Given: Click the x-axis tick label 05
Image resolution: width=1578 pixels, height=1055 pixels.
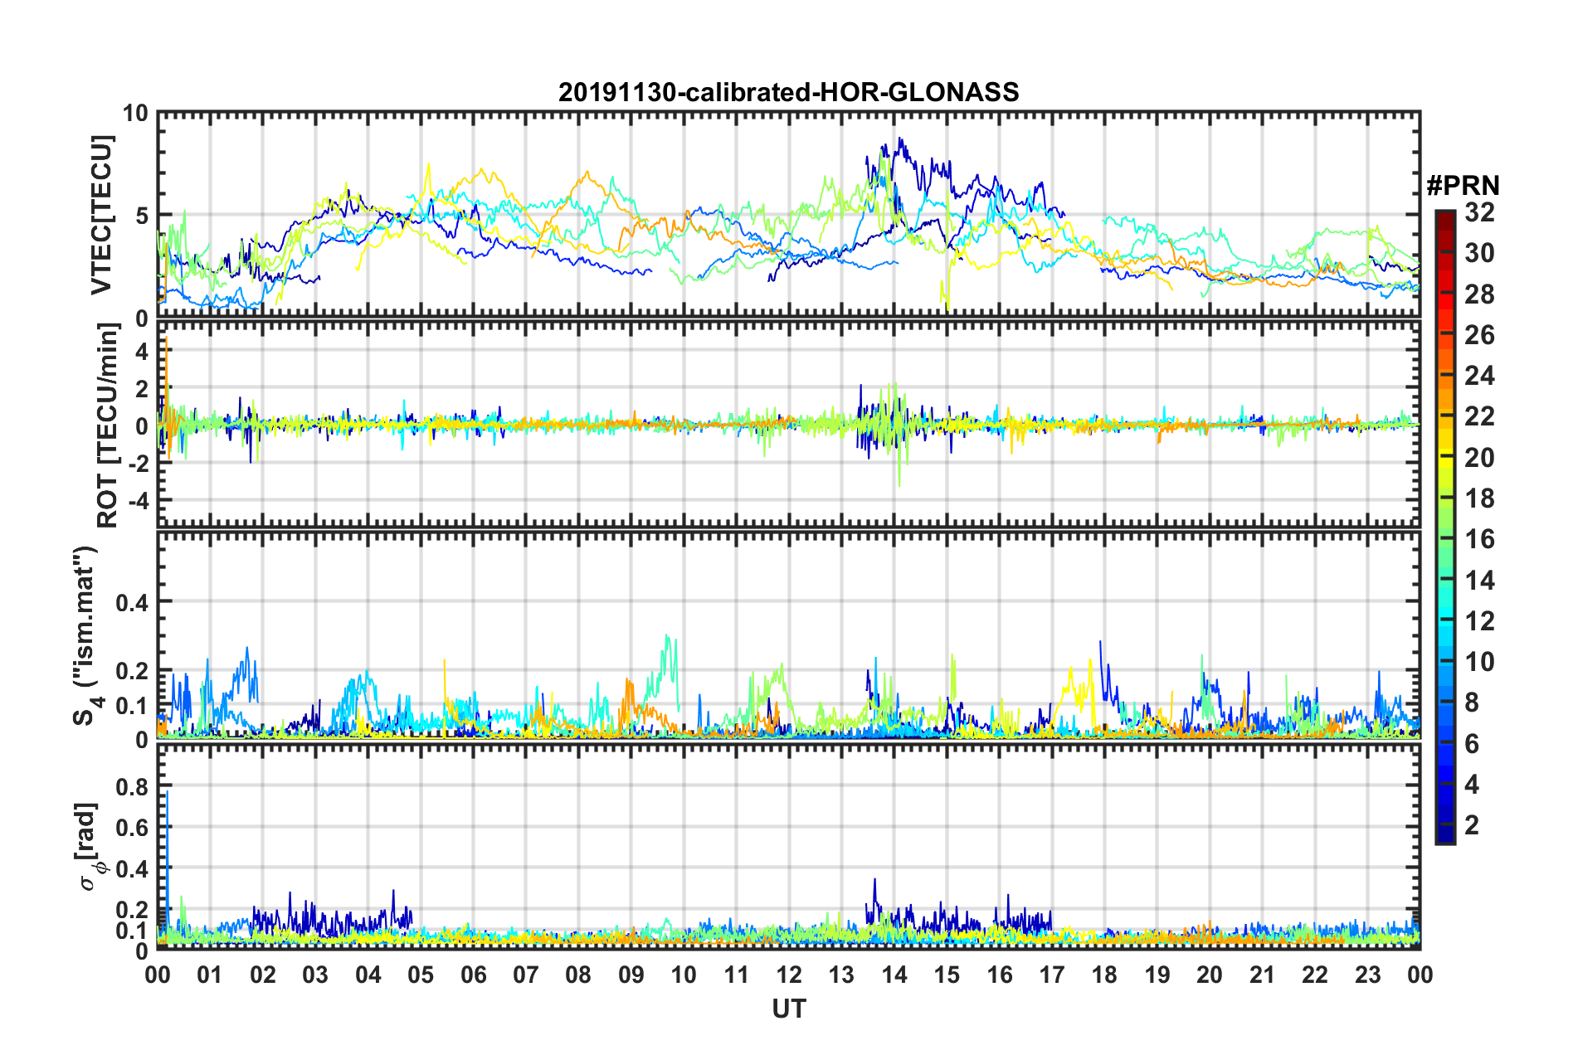Looking at the screenshot, I should (x=421, y=974).
